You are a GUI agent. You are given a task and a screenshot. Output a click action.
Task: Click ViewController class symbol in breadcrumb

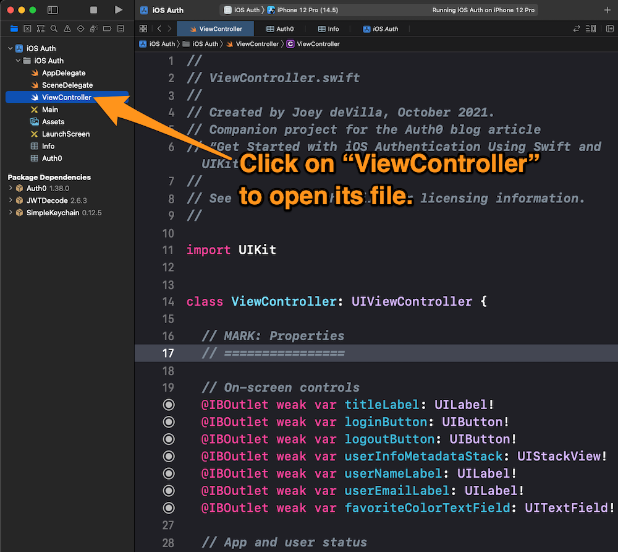pyautogui.click(x=313, y=44)
